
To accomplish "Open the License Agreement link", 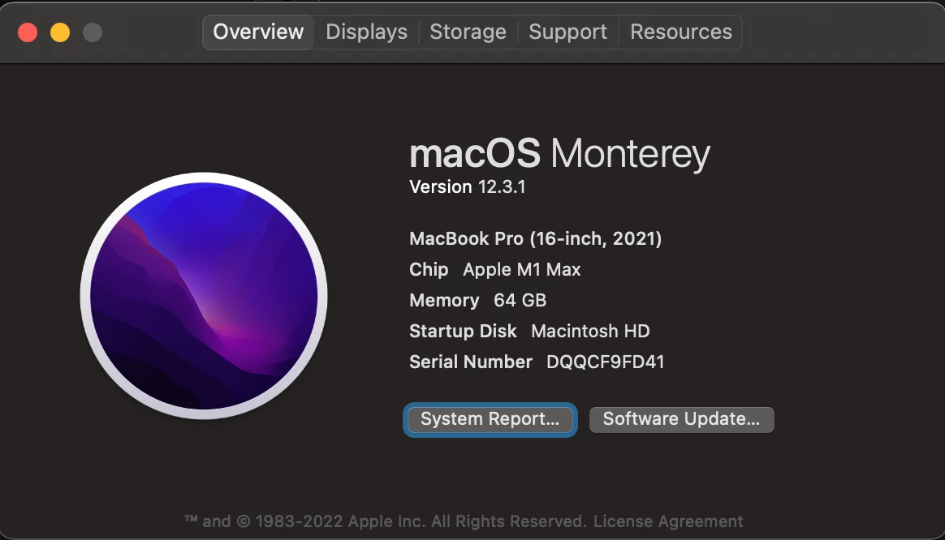I will [668, 521].
